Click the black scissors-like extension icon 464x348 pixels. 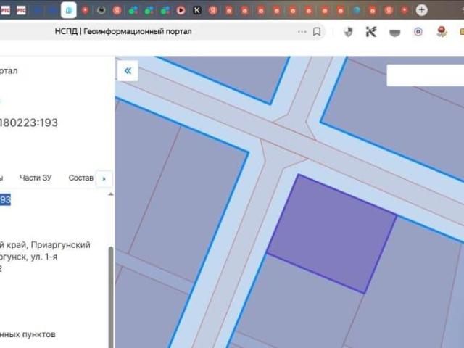tap(371, 32)
